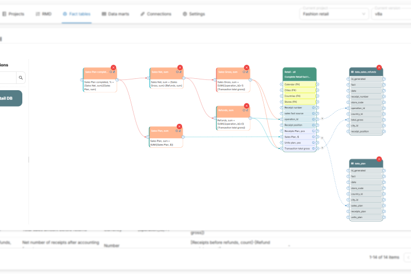Screen dimensions: 411x274
Task: Click the search magnifier button
Action: coord(21,77)
